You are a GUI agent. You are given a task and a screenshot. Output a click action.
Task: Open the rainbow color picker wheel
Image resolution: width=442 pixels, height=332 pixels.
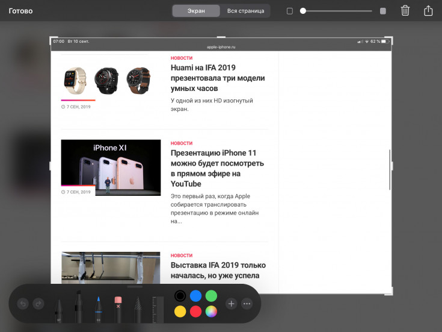coord(211,312)
